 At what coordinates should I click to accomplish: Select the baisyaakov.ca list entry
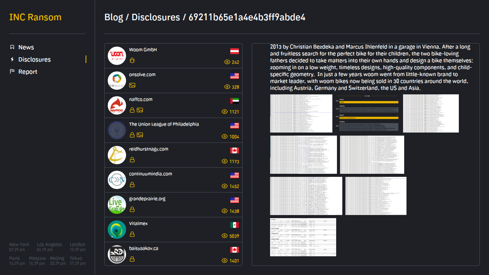click(144, 248)
